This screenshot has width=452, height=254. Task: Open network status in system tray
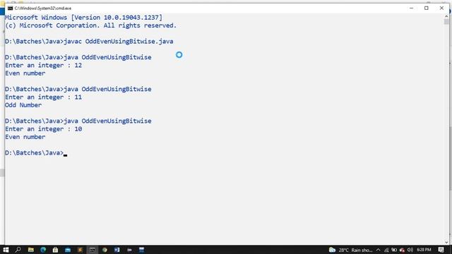click(x=386, y=250)
